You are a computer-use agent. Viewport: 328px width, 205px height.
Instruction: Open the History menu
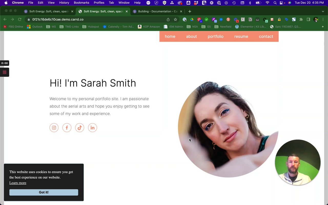(64, 3)
